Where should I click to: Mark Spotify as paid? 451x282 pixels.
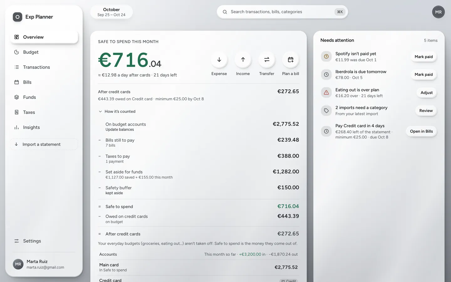(423, 57)
